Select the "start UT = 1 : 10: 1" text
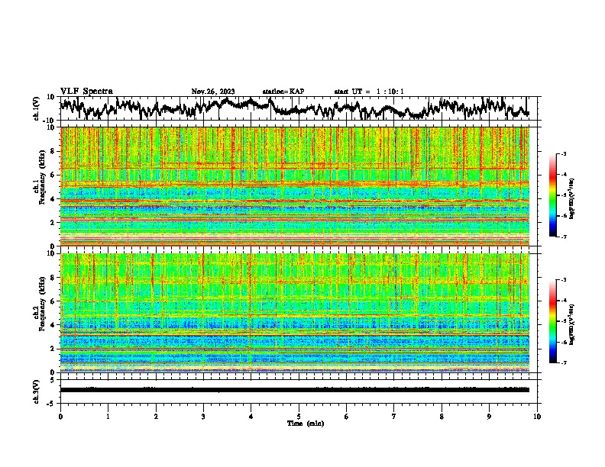This screenshot has height=467, width=605. coord(369,92)
